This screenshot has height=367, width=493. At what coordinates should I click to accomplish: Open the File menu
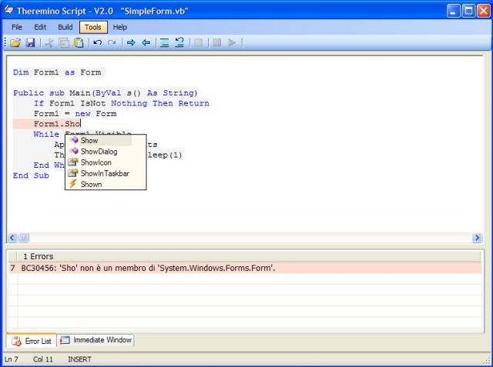point(17,27)
